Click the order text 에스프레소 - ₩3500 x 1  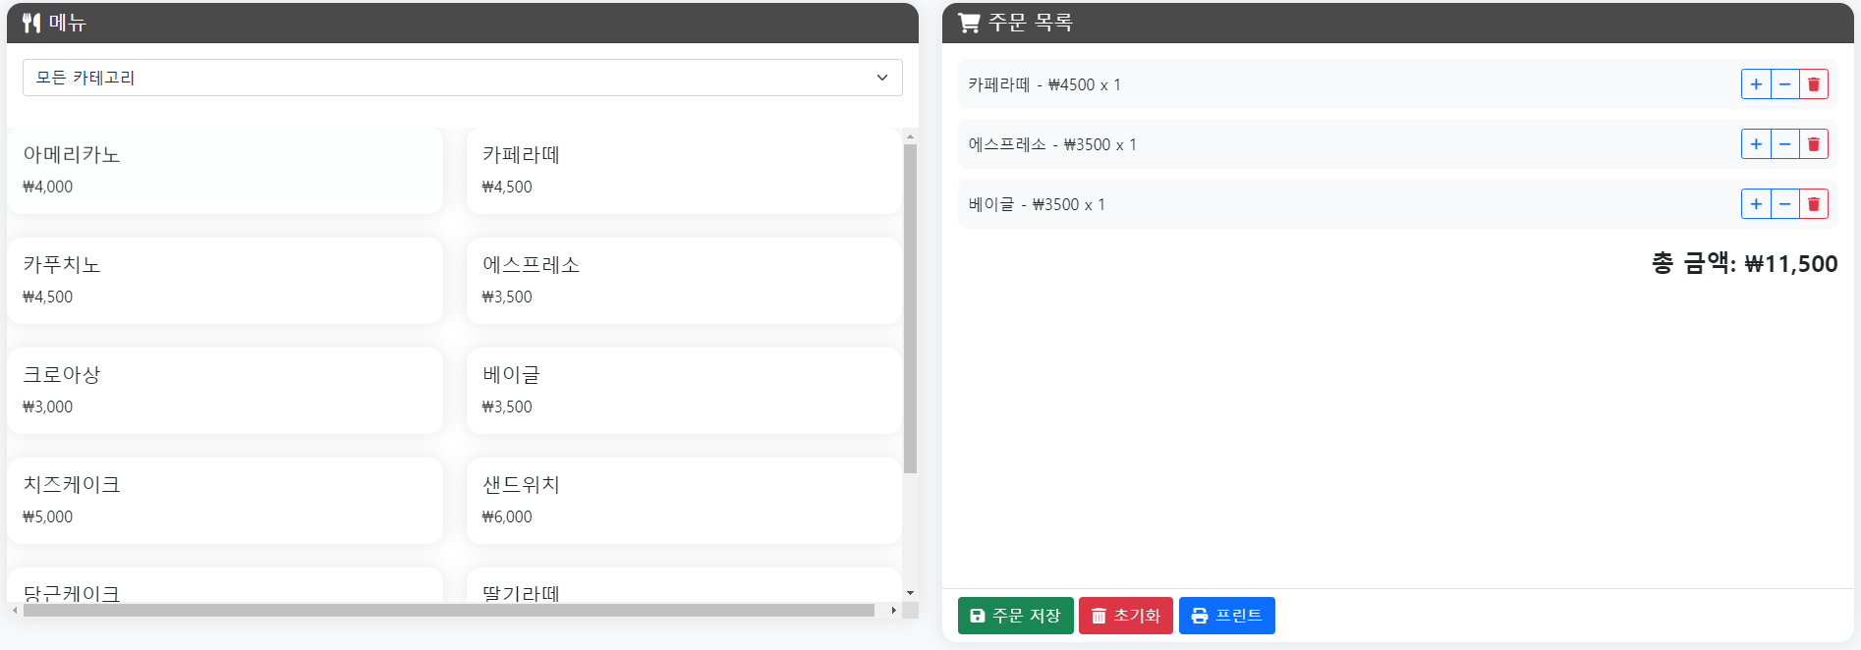[1052, 144]
